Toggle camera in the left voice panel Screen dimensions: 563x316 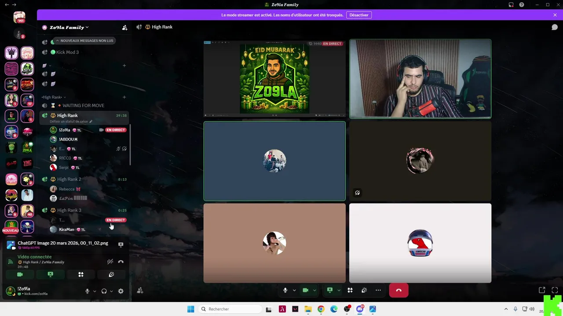(20, 274)
